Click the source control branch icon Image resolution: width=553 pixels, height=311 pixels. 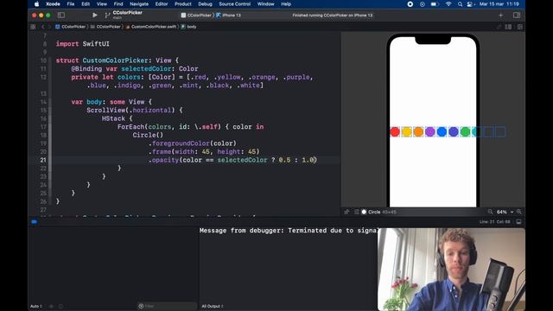coord(107,16)
